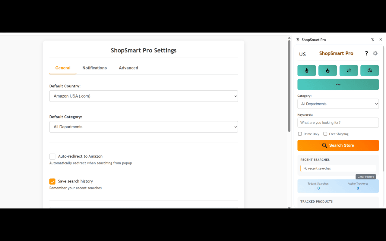Focus the Keywords search input field
The height and width of the screenshot is (241, 386).
point(338,123)
